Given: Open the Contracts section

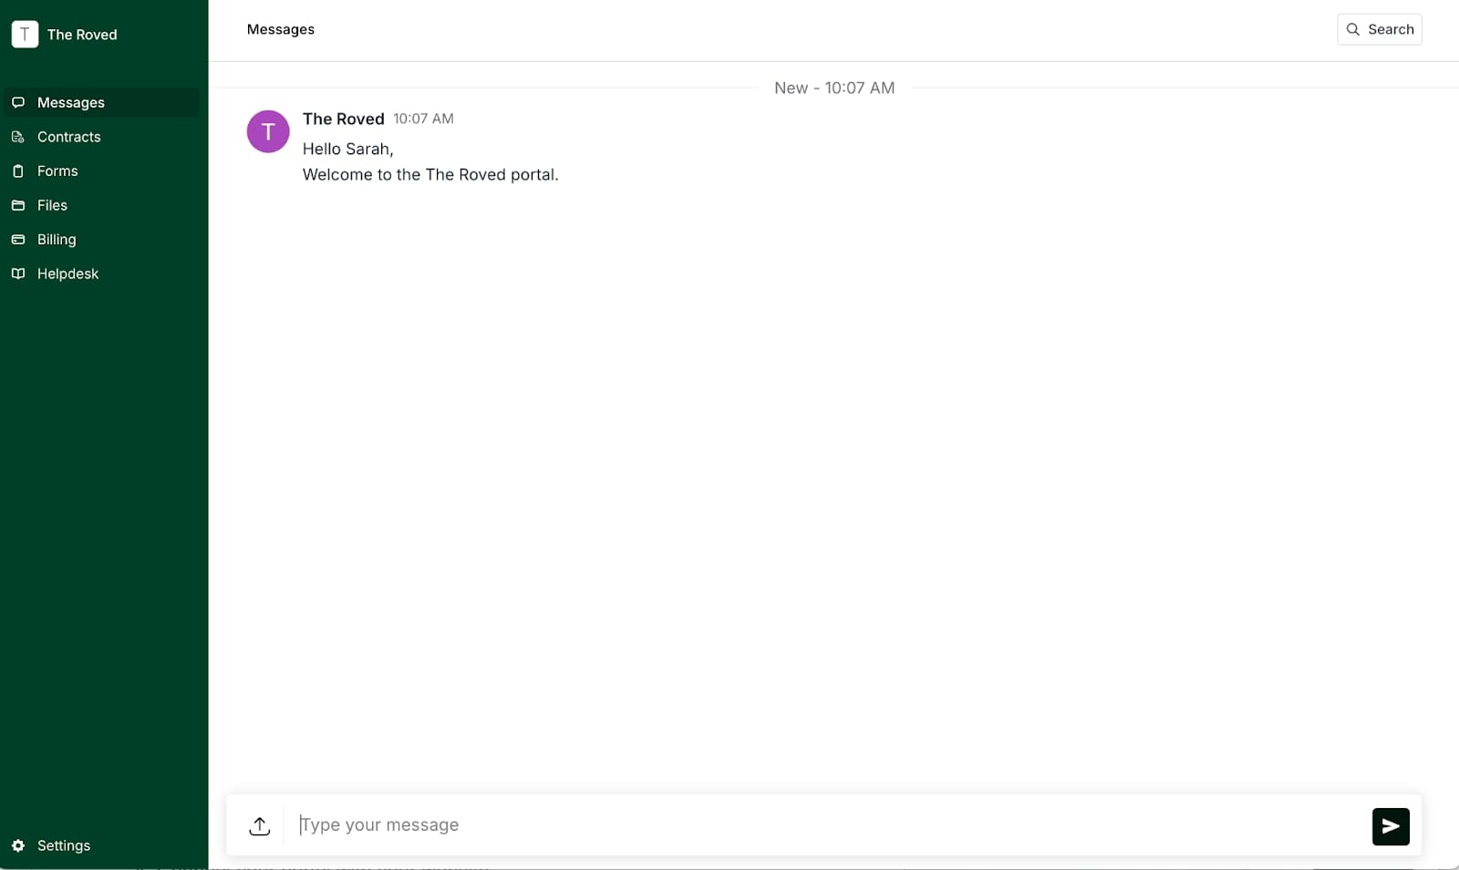Looking at the screenshot, I should (x=67, y=137).
